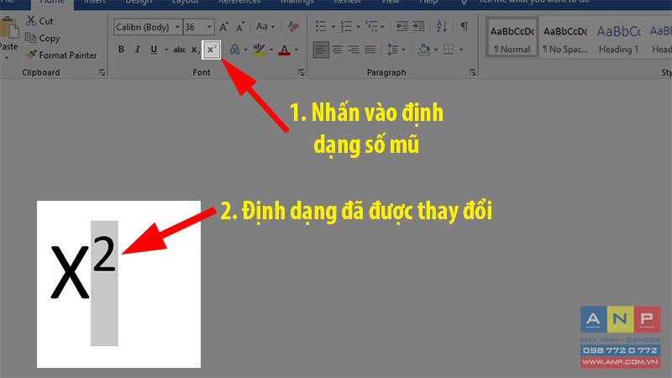
Task: Center align text
Action: 338,50
